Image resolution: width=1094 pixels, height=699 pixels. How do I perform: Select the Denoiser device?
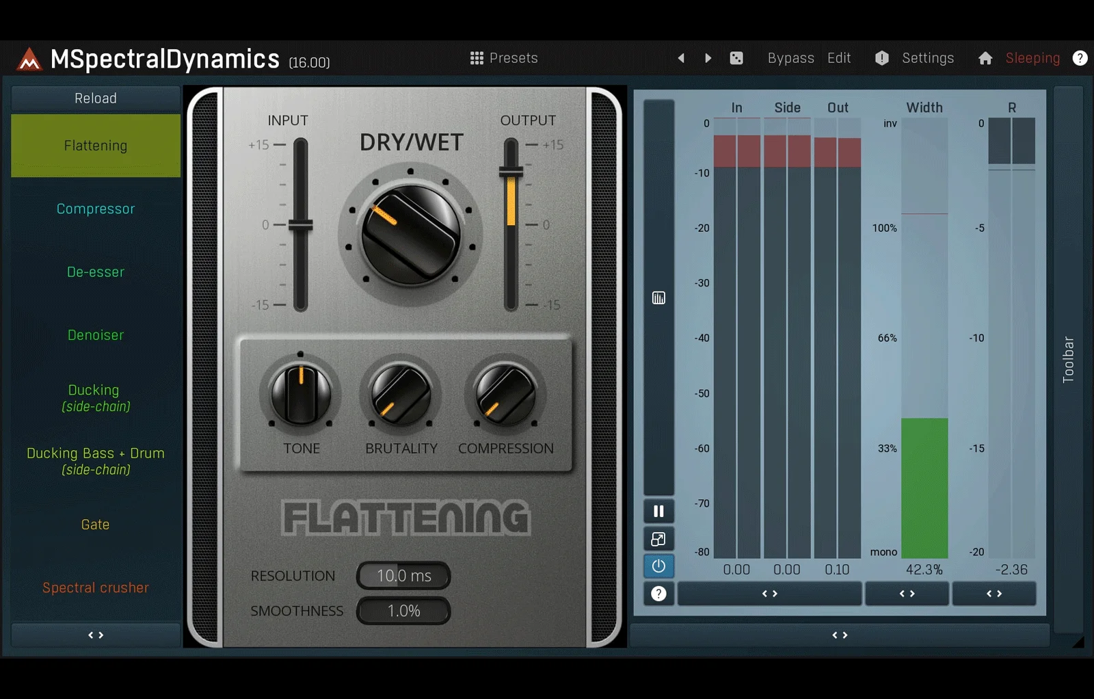96,335
